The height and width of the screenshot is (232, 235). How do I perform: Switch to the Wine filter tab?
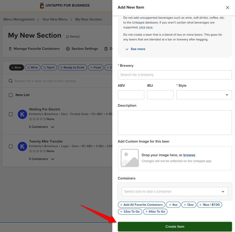coord(32,67)
